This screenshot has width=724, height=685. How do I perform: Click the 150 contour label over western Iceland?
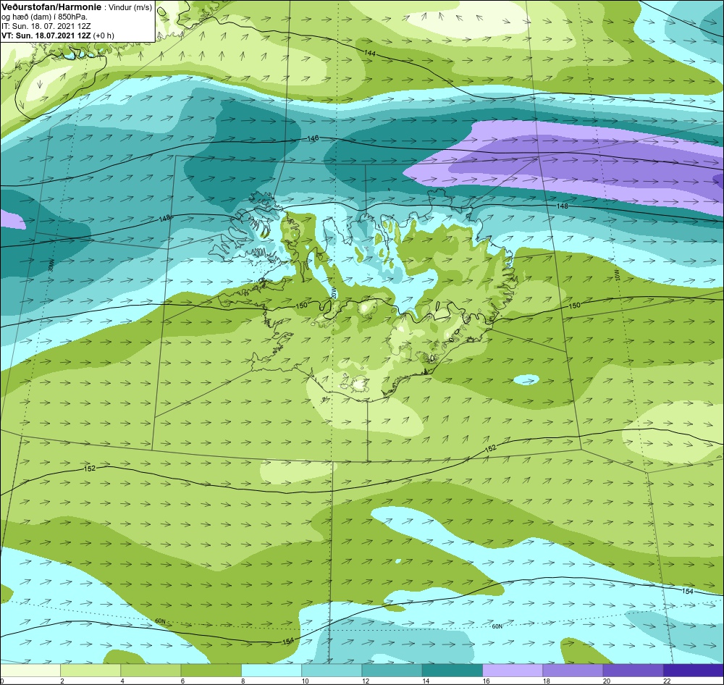tap(300, 306)
